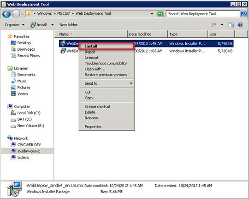Click installer icon of the 5,720 KB file
The width and height of the screenshot is (249, 199).
(x=63, y=51)
